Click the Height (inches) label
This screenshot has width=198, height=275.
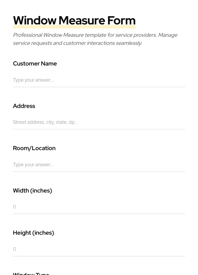click(33, 233)
